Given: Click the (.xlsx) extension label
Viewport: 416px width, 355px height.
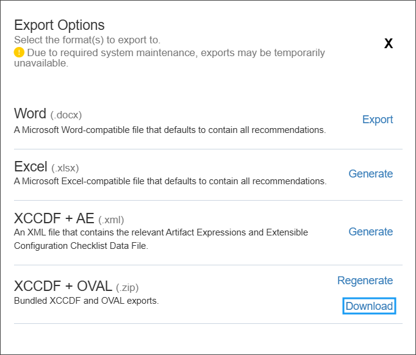Looking at the screenshot, I should point(65,168).
